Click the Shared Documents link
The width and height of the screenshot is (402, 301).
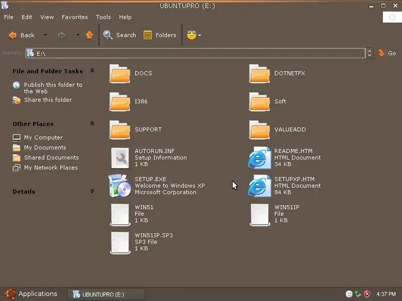(51, 158)
